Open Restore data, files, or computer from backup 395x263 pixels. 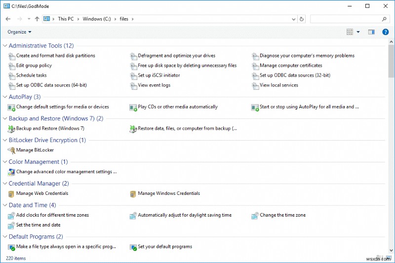tap(188, 128)
